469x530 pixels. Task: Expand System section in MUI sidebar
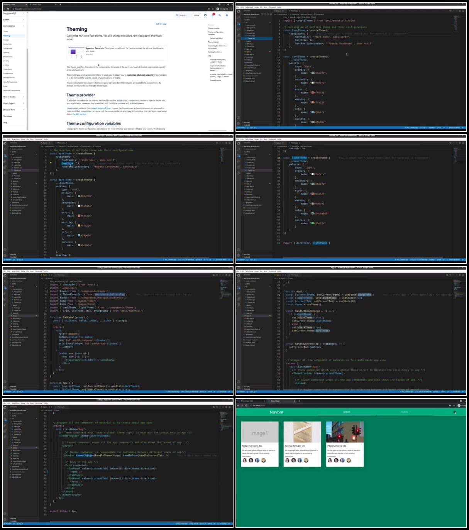click(x=14, y=20)
